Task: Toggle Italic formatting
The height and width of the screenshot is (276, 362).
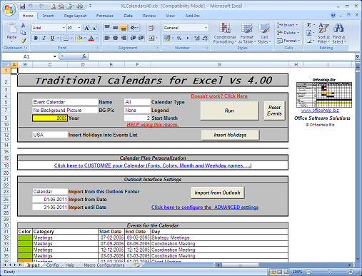Action: (x=44, y=38)
